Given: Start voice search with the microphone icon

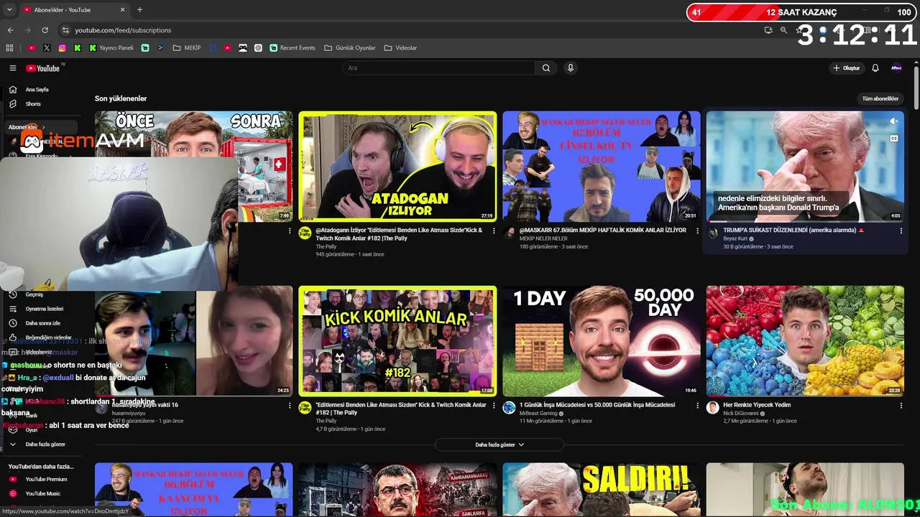Looking at the screenshot, I should point(571,68).
